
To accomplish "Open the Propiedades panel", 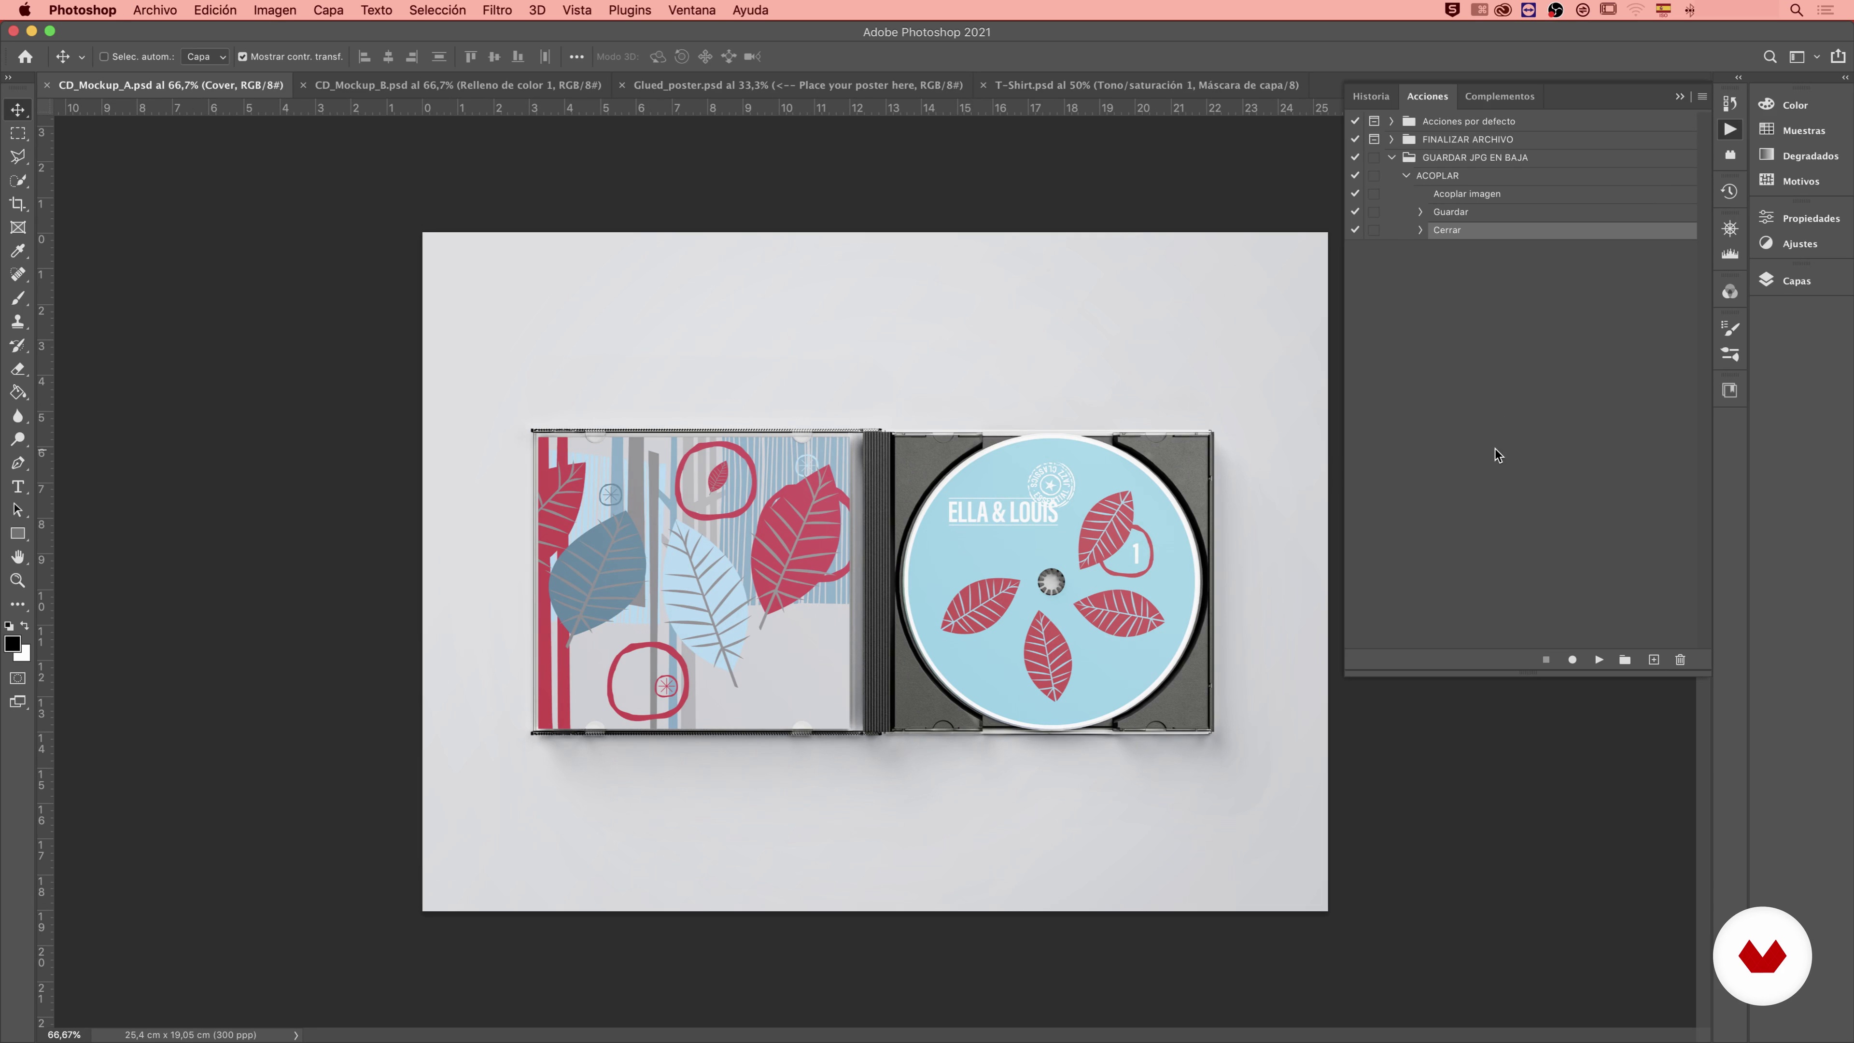I will tap(1798, 218).
